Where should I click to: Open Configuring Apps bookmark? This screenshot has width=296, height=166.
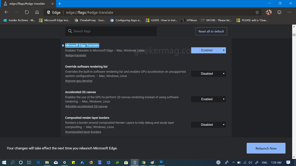(126, 20)
